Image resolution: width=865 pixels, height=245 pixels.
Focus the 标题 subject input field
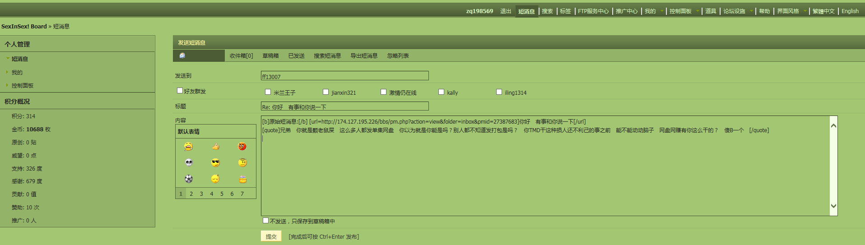pos(345,106)
